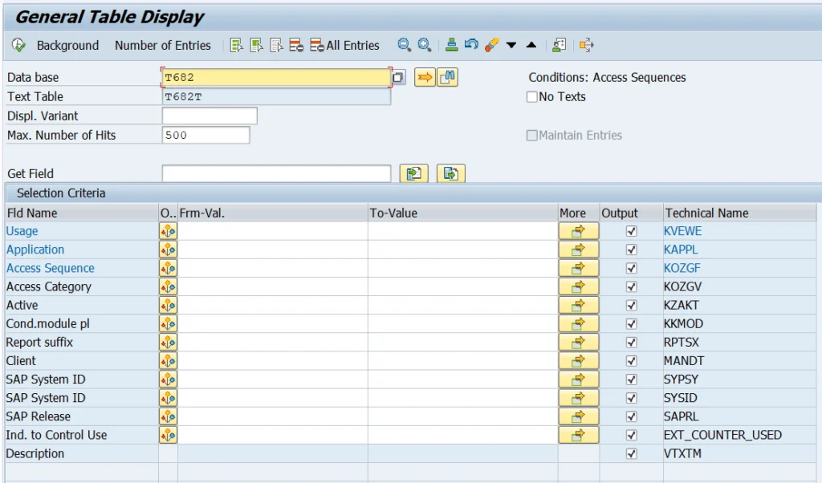The height and width of the screenshot is (483, 822).
Task: Click the blue undo arrow icon
Action: [471, 45]
